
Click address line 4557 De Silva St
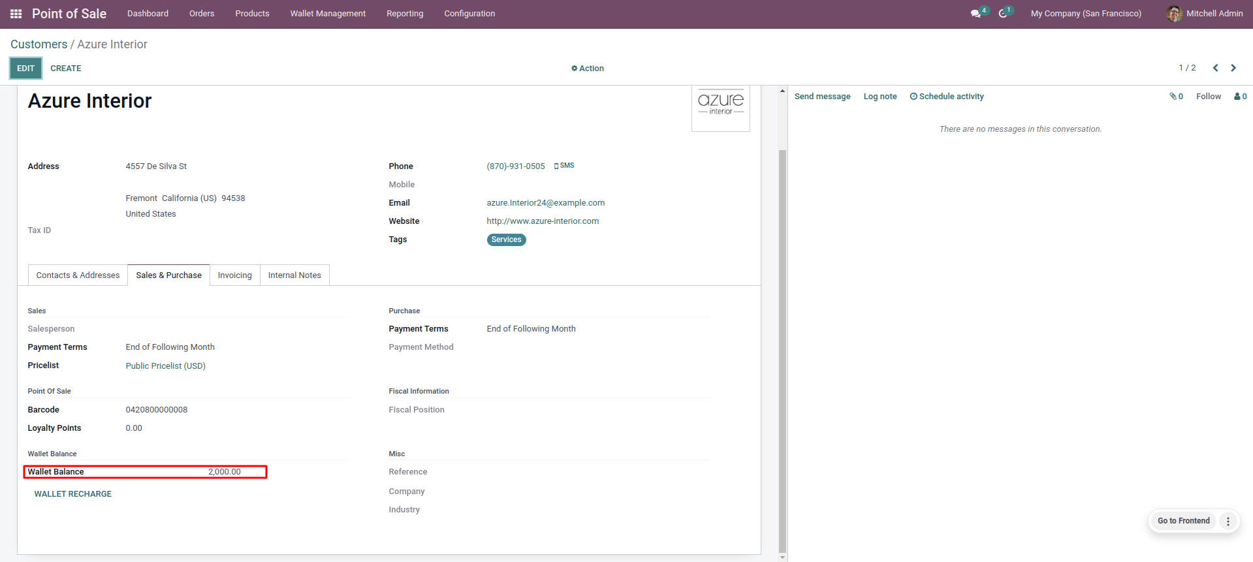(156, 166)
